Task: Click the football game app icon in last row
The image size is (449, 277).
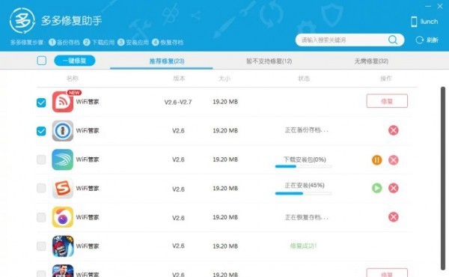Action: [63, 271]
